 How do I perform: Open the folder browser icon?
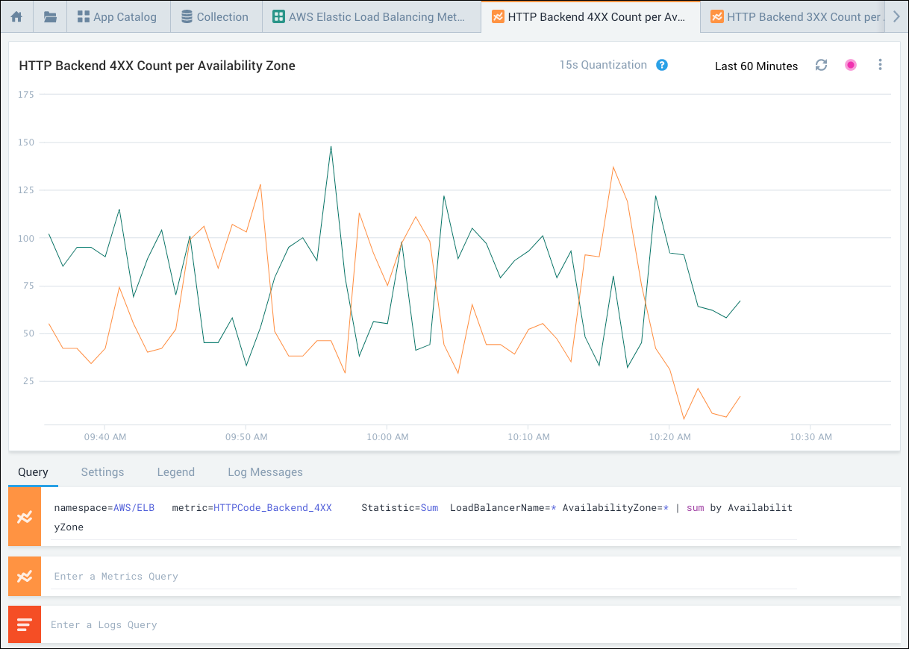point(49,16)
